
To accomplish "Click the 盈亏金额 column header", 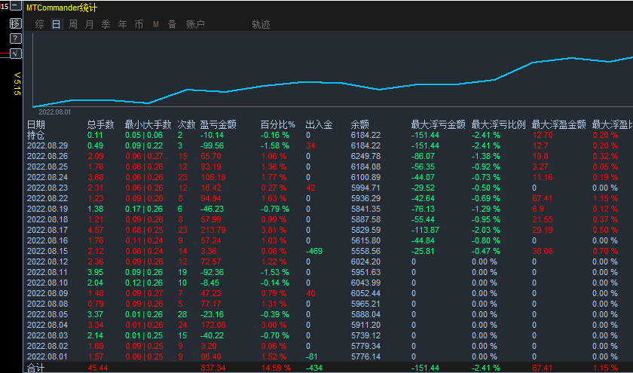I will click(218, 124).
